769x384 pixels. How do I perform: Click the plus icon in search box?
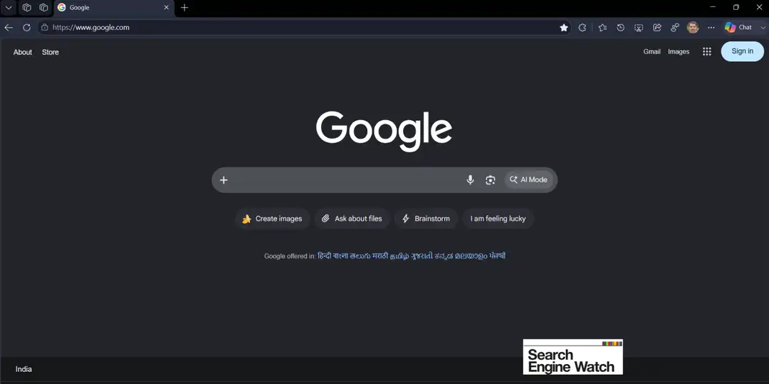click(x=224, y=180)
